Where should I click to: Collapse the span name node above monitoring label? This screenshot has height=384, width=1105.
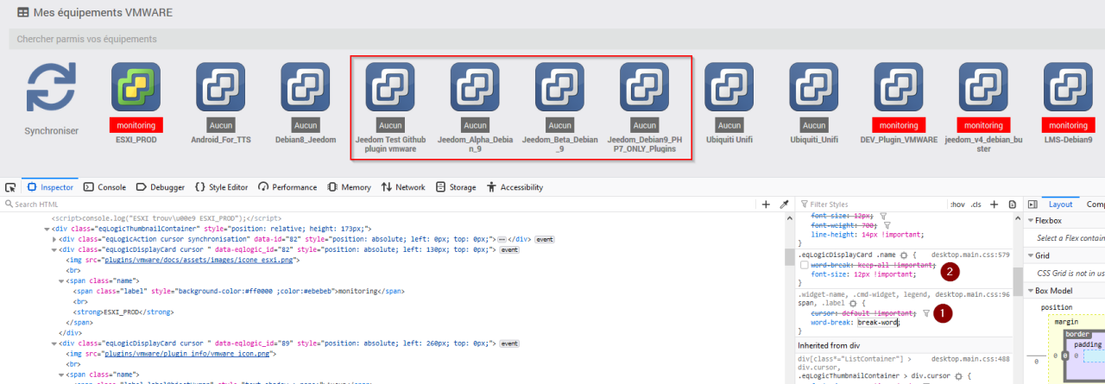(x=60, y=280)
